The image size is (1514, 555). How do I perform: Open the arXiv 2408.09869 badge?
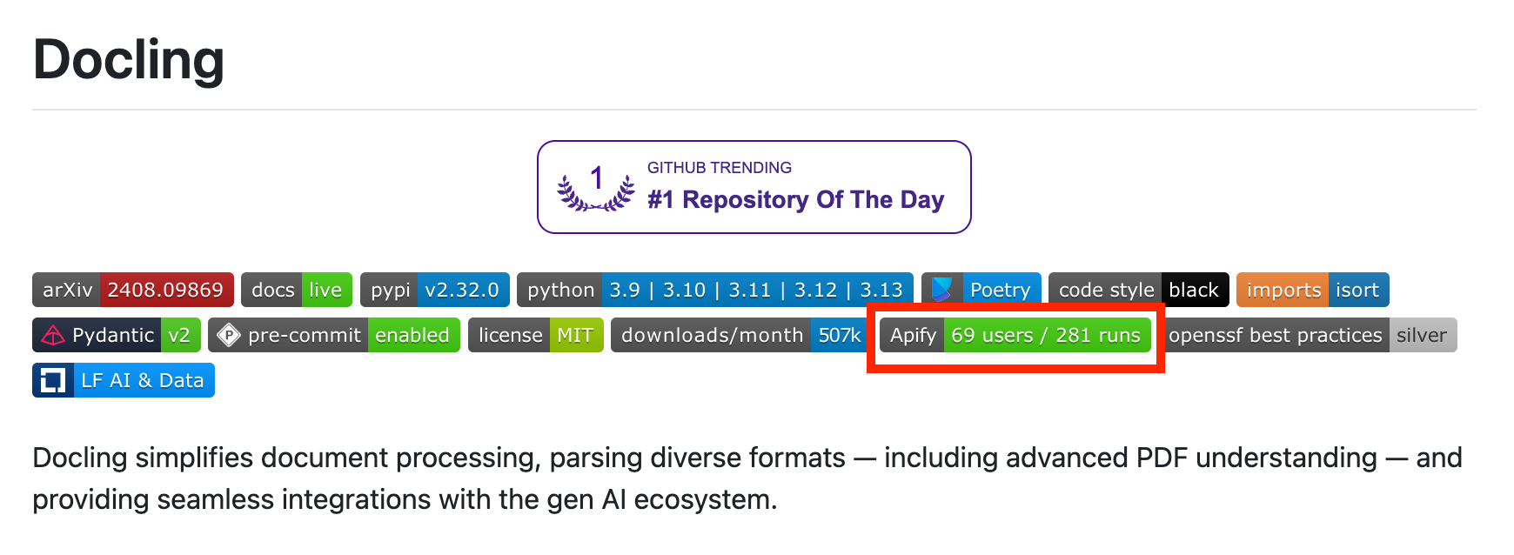pos(133,290)
